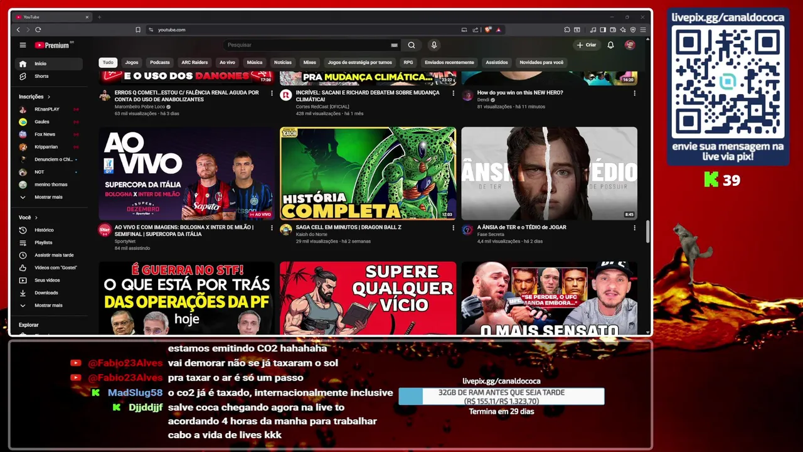Open the Início sidebar item
803x452 pixels.
(48, 63)
